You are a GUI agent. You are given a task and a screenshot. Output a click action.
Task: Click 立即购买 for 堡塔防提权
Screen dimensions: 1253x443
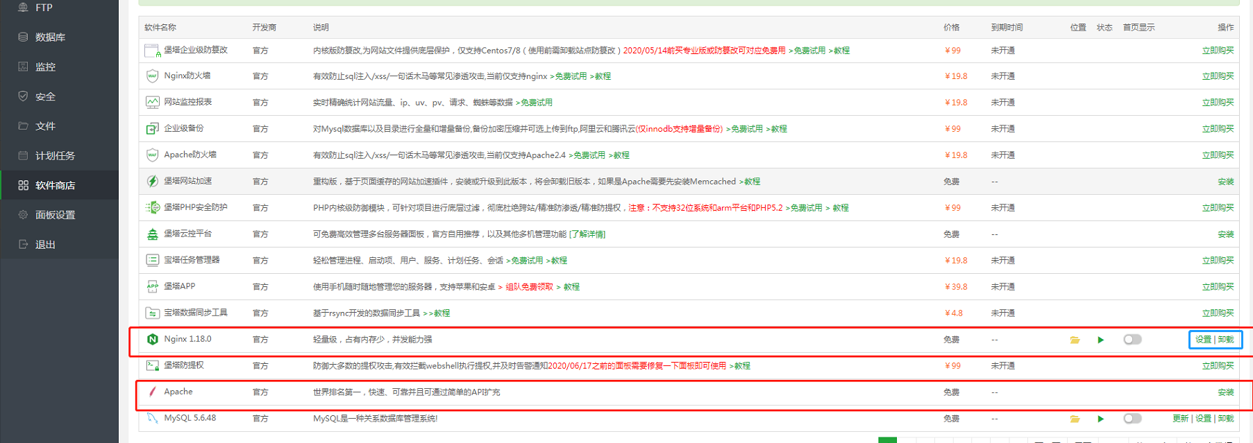coord(1218,366)
